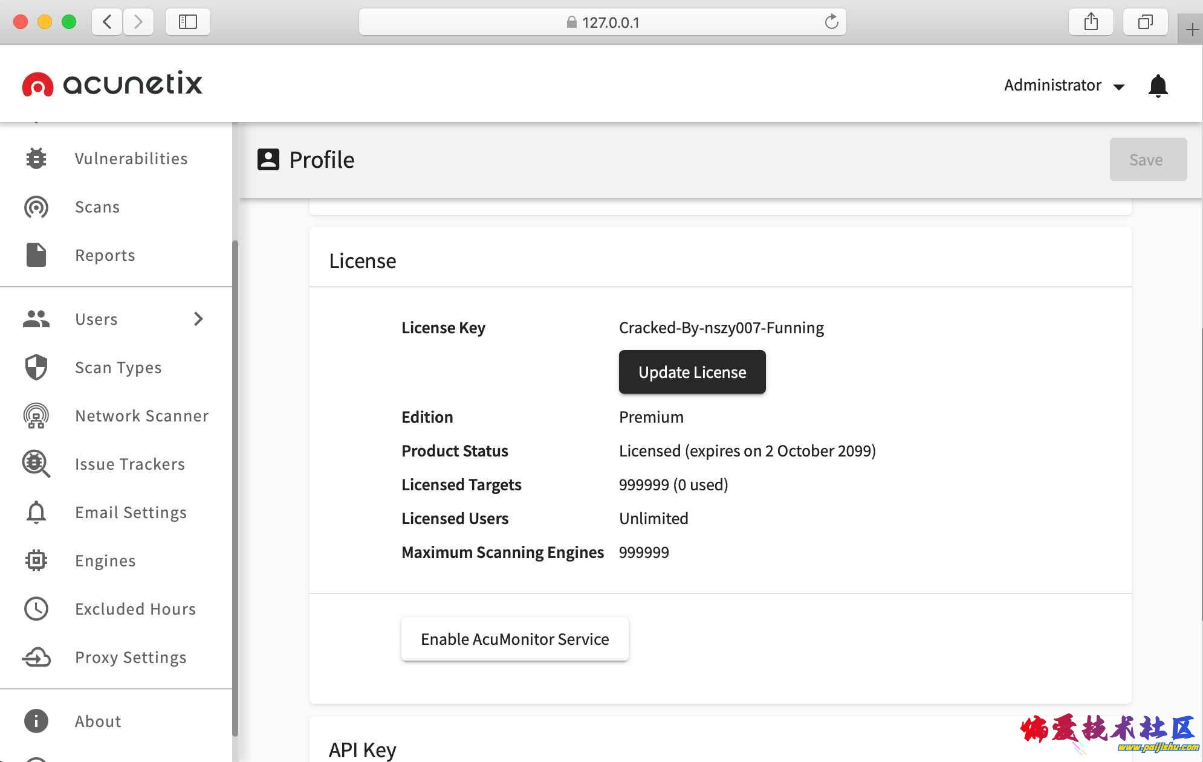
Task: Click the Vulnerabilities bug icon
Action: pyautogui.click(x=36, y=159)
